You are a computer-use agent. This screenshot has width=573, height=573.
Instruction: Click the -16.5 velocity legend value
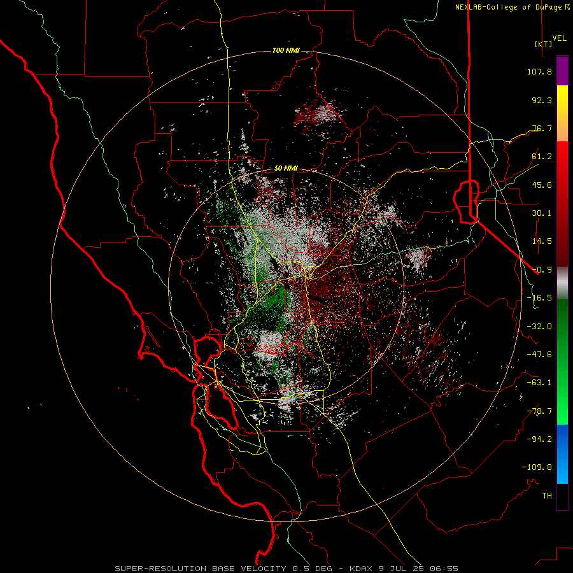tap(539, 298)
